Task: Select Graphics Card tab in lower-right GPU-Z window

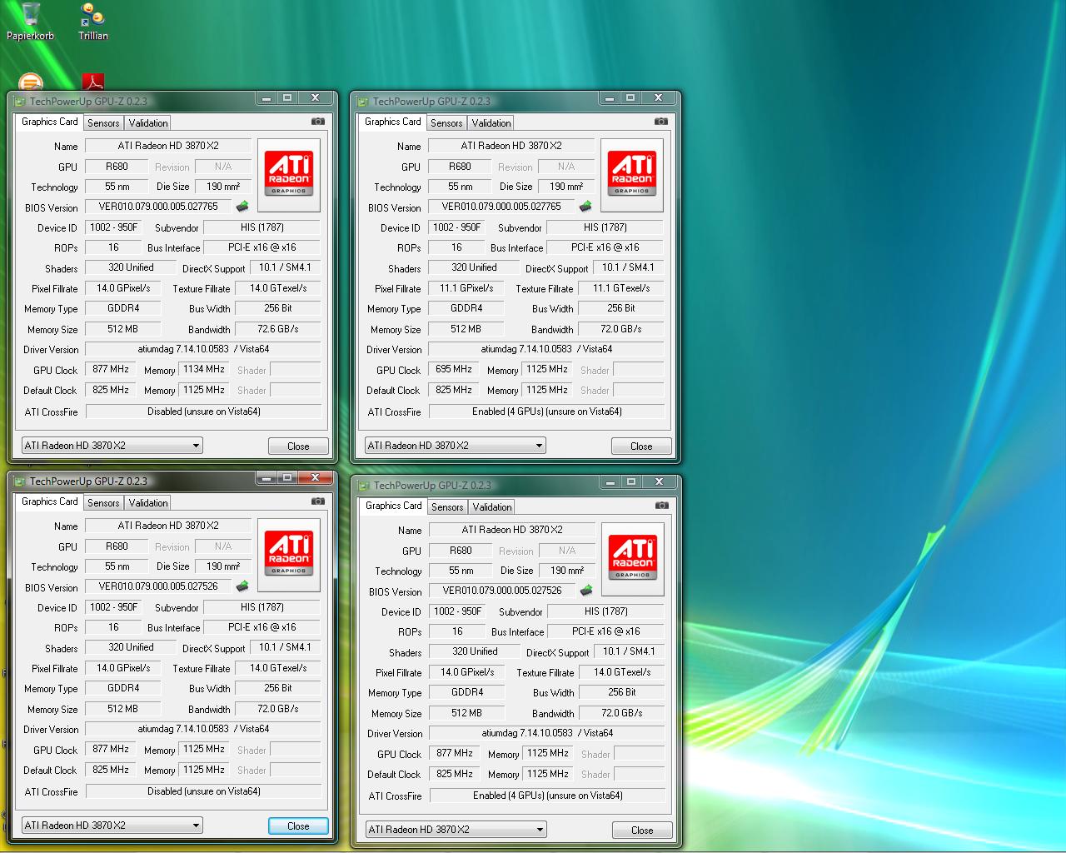Action: pos(394,506)
